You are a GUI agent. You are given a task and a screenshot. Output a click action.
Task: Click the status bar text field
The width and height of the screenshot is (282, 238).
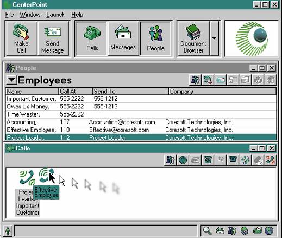[106, 231]
